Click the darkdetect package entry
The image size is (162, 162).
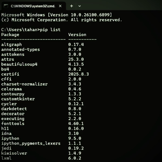click(x=14, y=109)
